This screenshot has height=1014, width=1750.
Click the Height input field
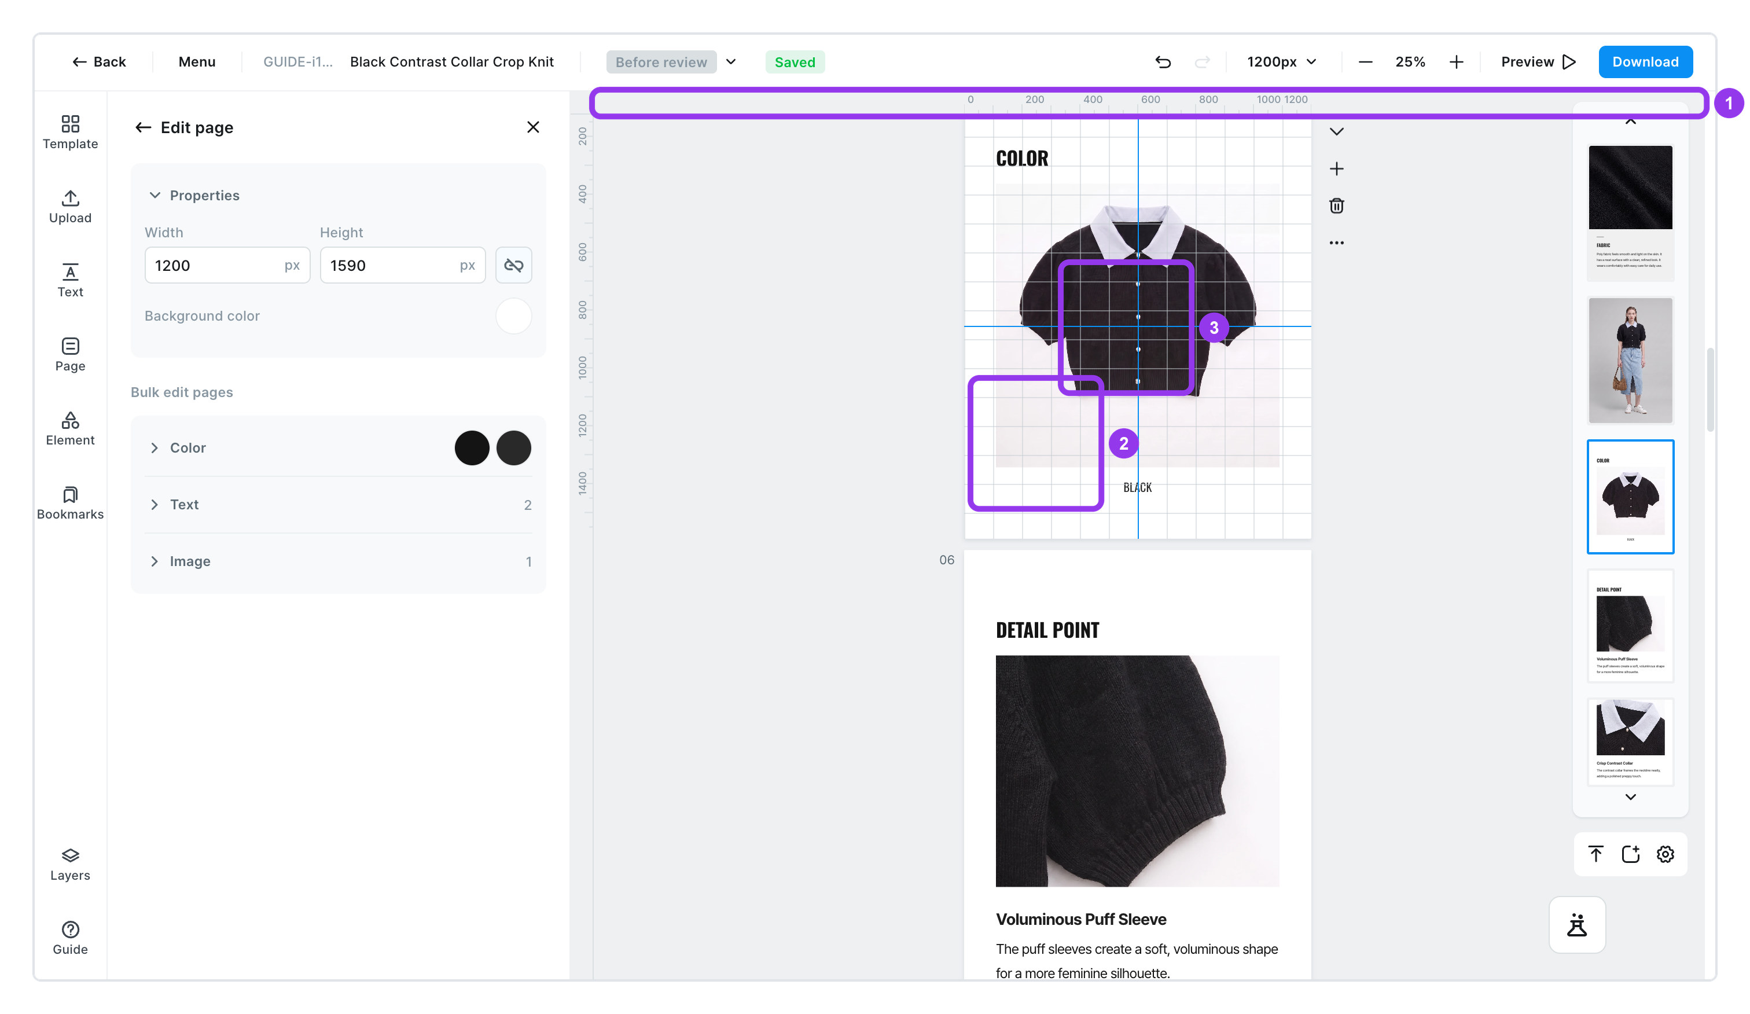pos(402,265)
